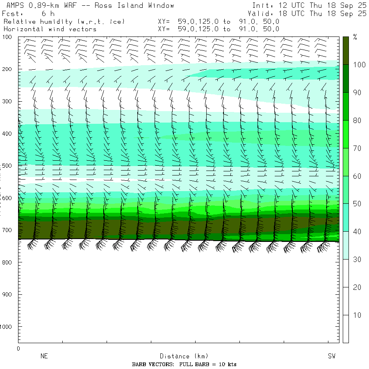369x369 pixels.
Task: Click the 500 pressure level axis label
Action: 7,166
